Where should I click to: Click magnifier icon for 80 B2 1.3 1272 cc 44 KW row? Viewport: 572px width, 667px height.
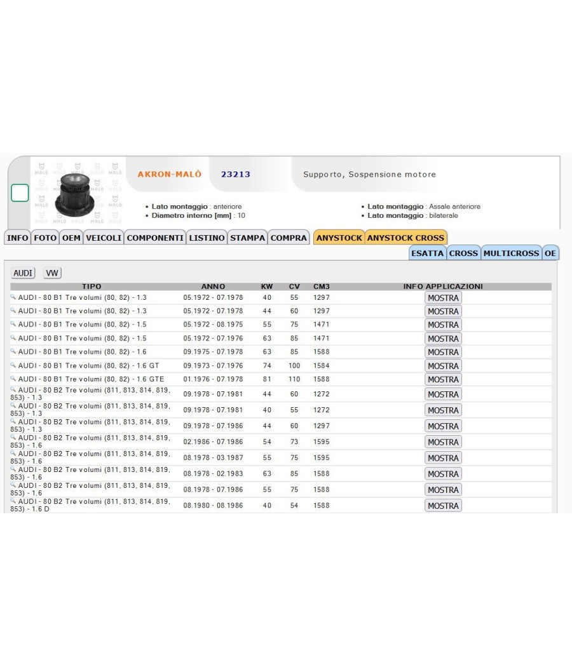[x=13, y=389]
